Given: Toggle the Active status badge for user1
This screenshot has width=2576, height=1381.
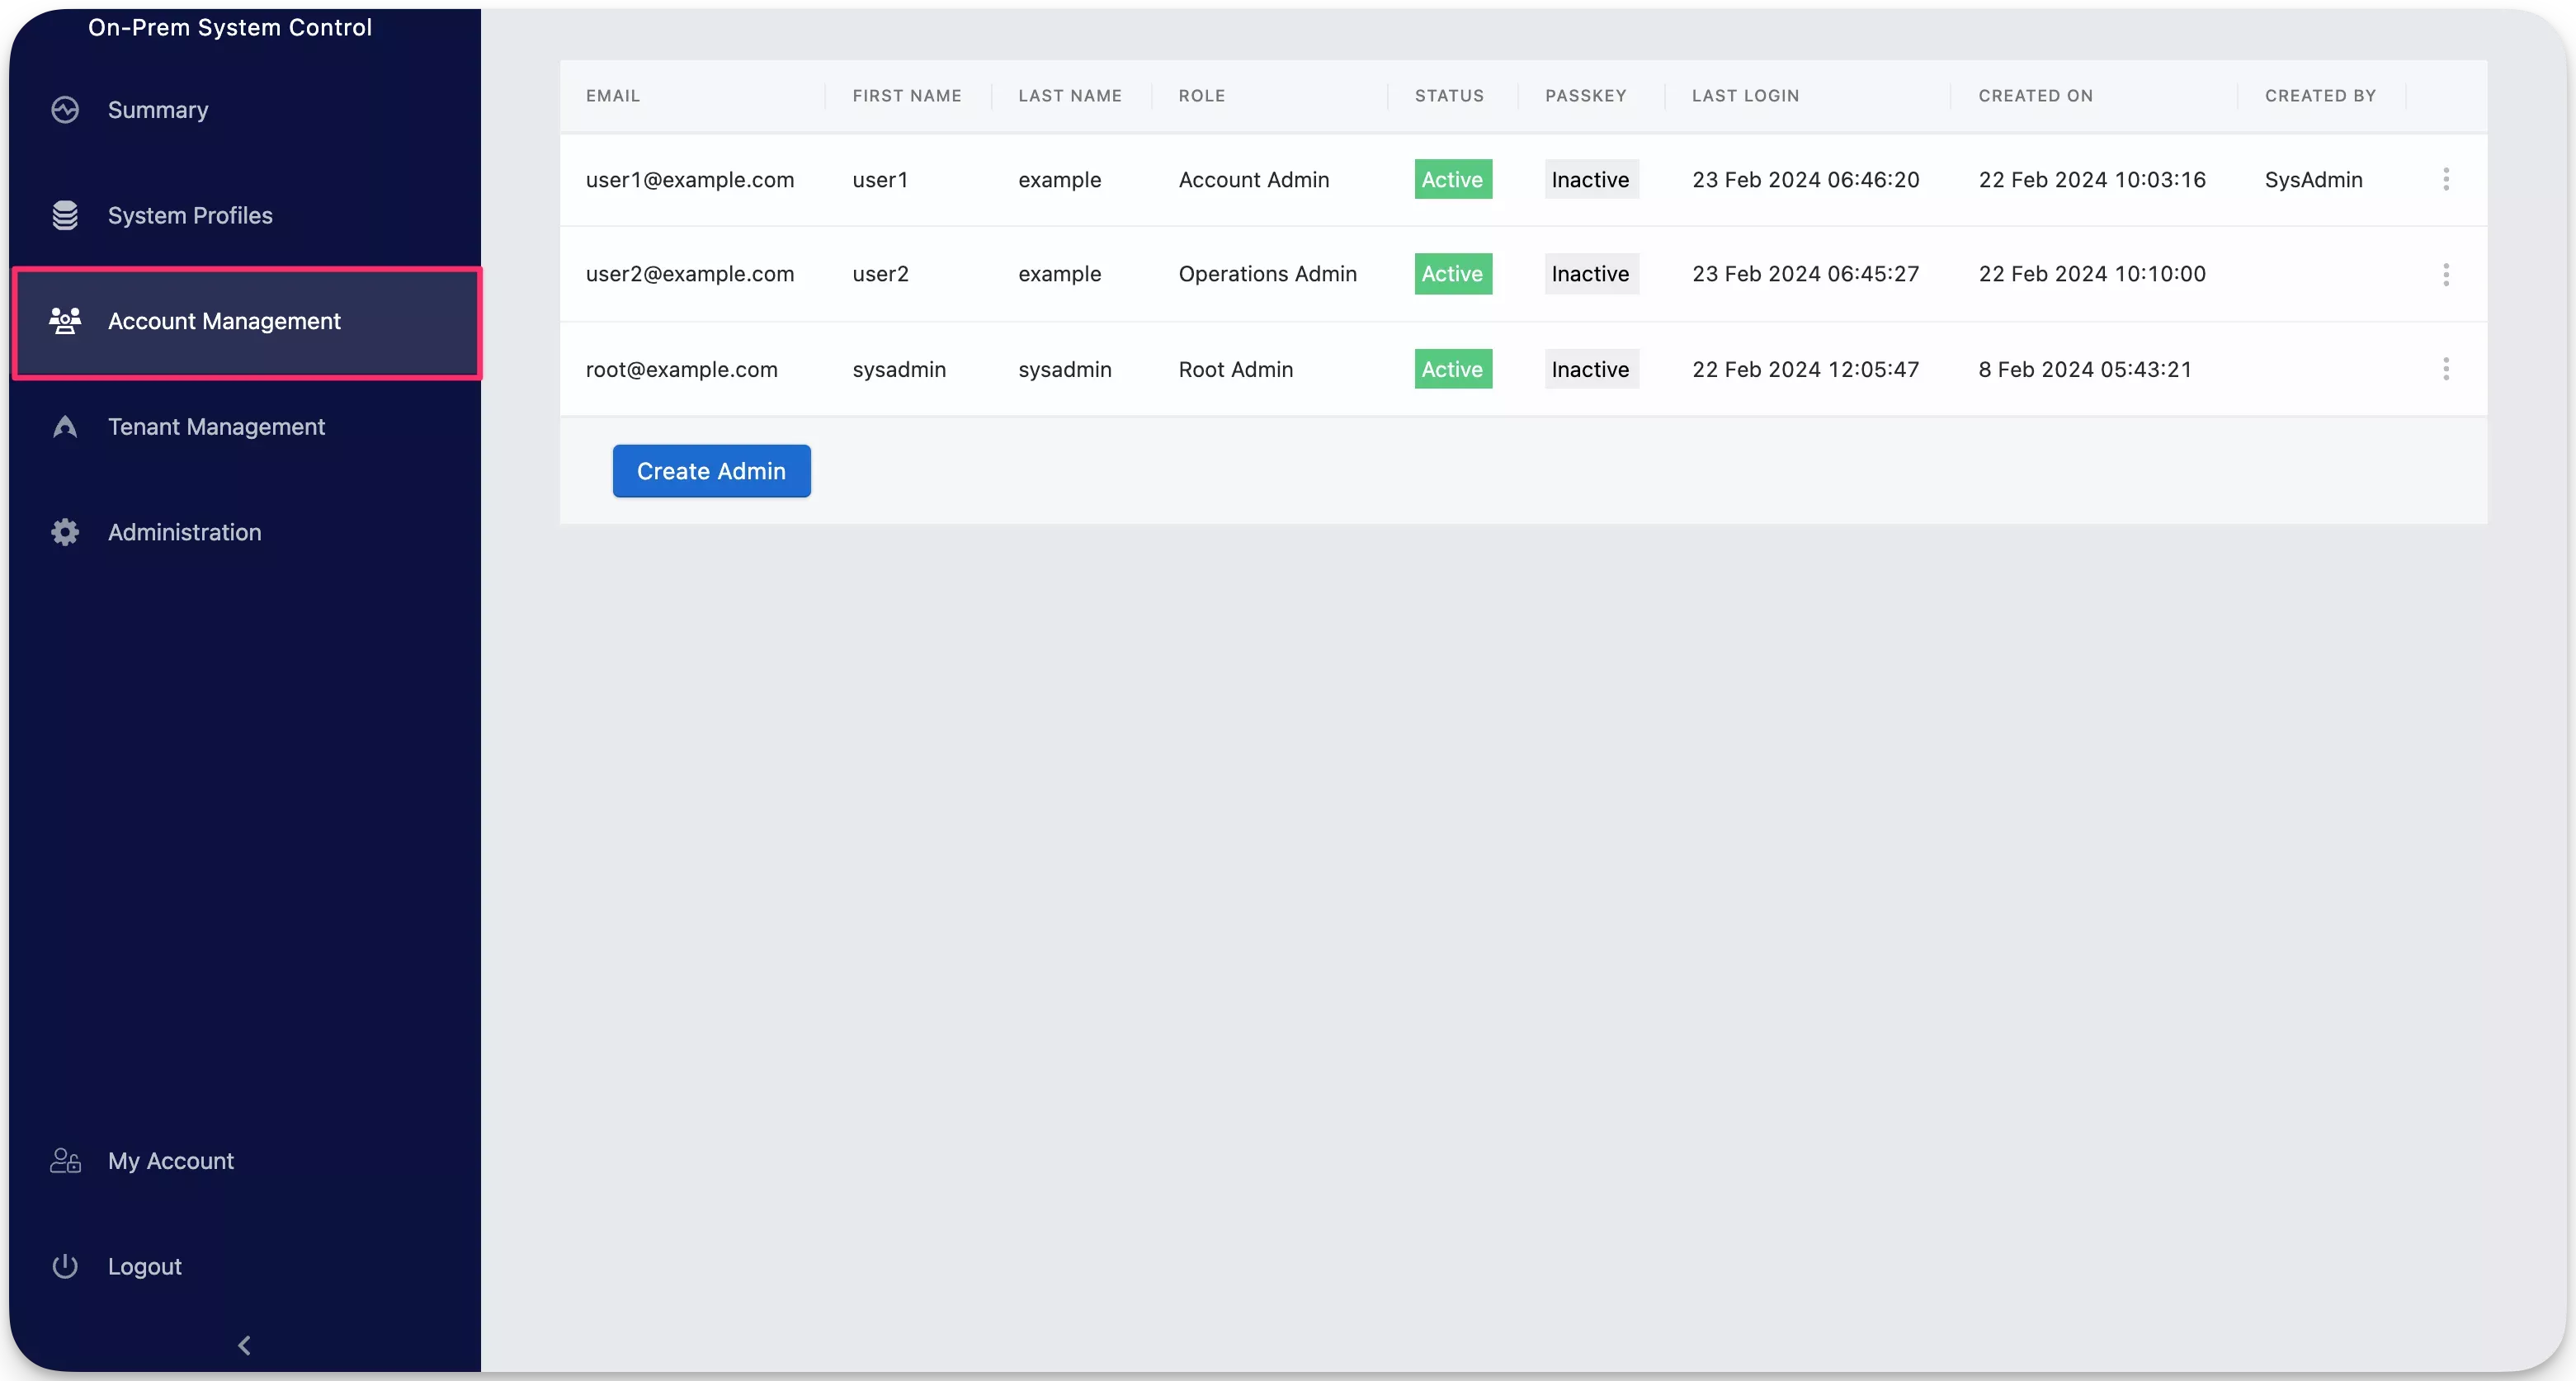Looking at the screenshot, I should [1452, 179].
